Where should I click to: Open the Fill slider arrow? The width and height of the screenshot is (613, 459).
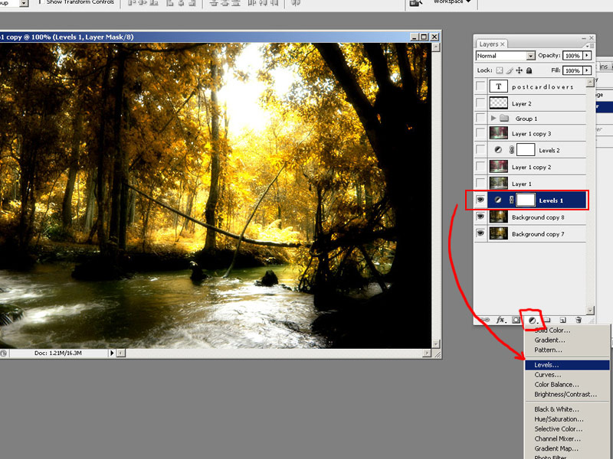click(x=587, y=70)
